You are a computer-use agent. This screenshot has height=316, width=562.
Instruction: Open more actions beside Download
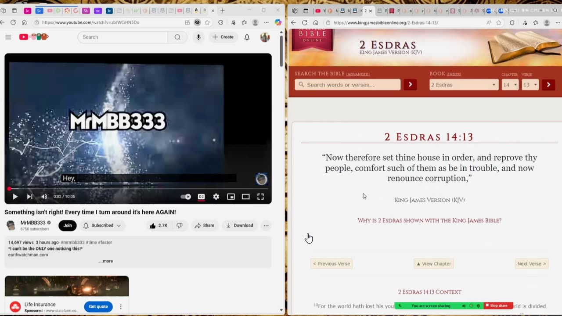pos(266,226)
